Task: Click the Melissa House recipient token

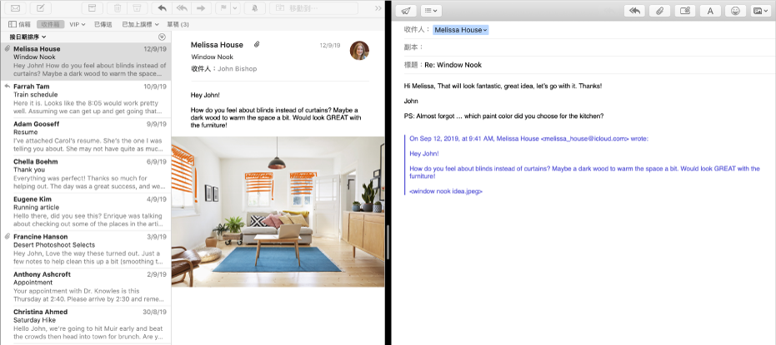Action: click(x=461, y=30)
